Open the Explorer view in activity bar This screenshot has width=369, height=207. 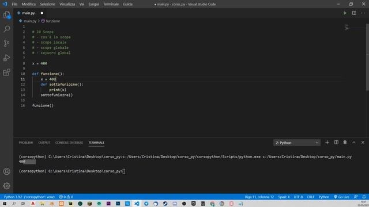[x=6, y=15]
